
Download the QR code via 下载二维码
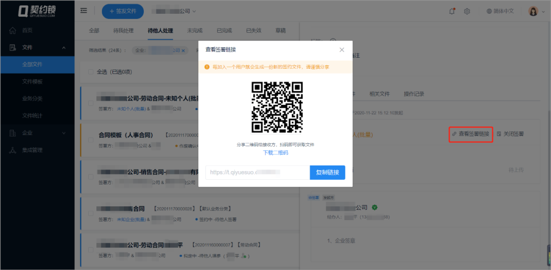click(x=276, y=153)
